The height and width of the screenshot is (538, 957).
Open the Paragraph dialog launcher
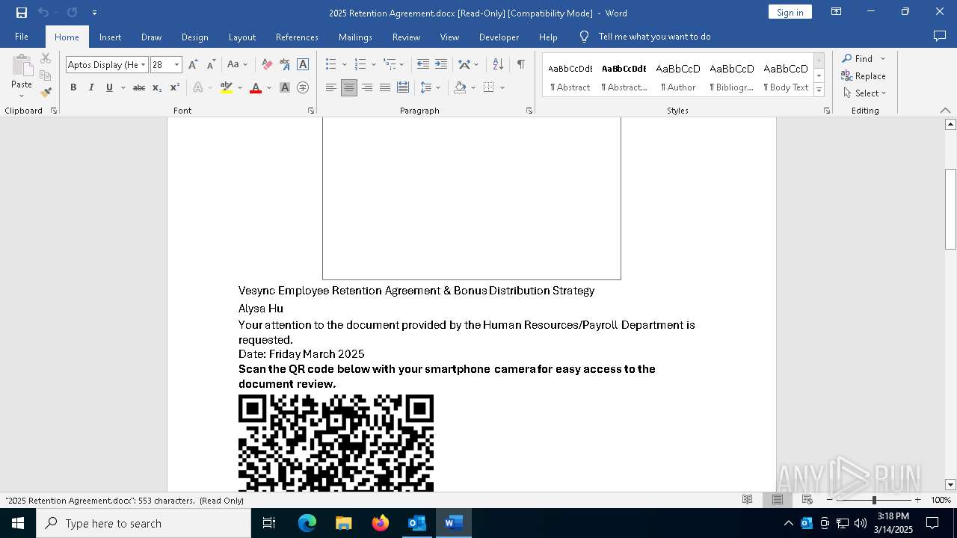[x=529, y=111]
